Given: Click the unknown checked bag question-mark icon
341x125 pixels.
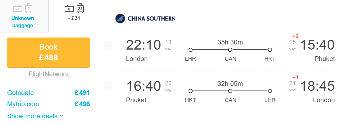Looking at the screenshot, I should (29, 8).
